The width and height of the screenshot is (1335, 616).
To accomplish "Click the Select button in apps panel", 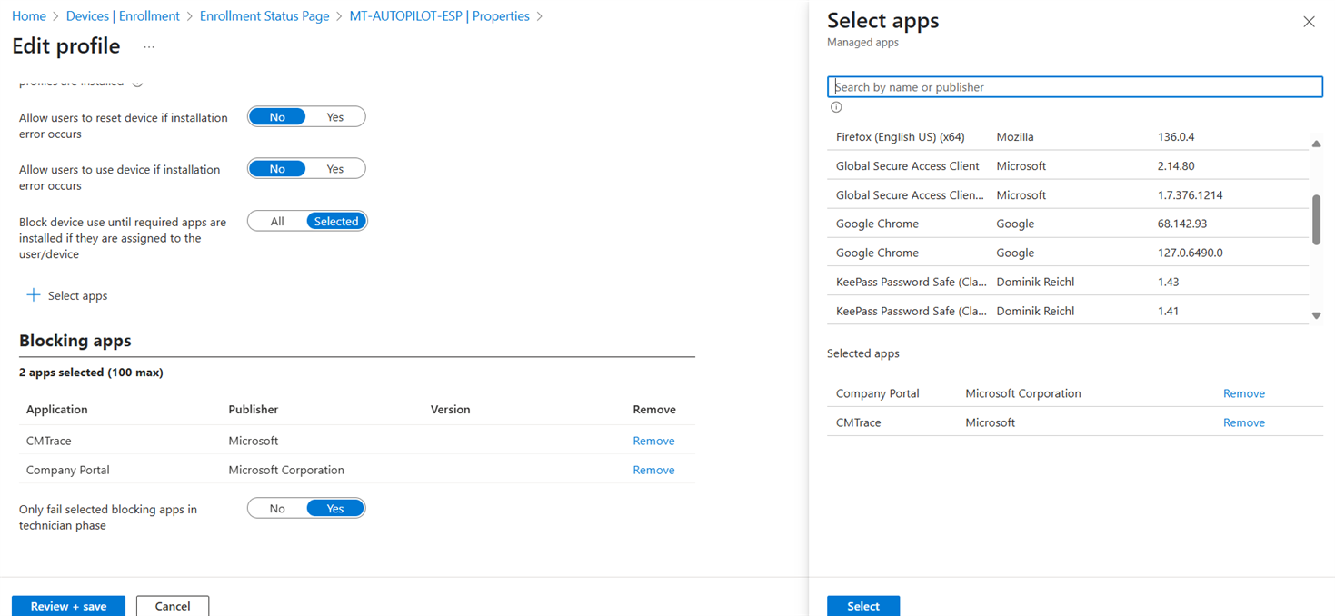I will tap(863, 606).
